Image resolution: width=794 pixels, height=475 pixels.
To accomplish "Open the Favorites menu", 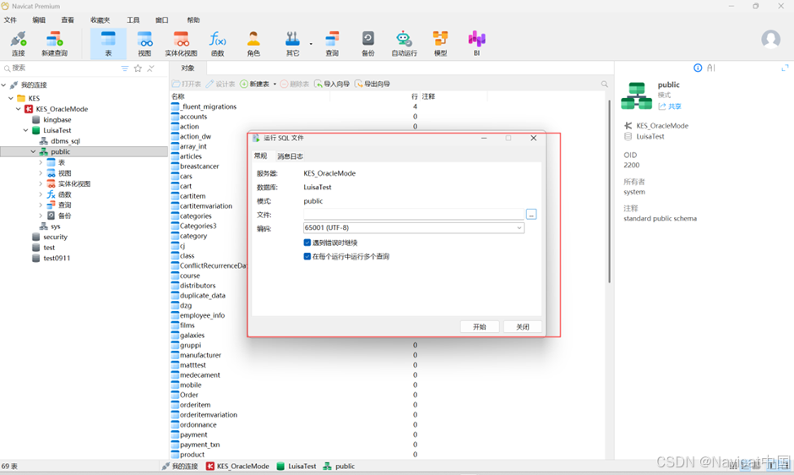I will point(101,19).
